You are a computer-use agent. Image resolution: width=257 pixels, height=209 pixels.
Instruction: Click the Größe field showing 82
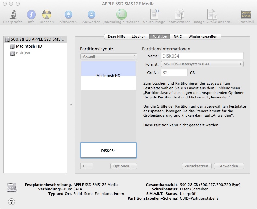pyautogui.click(x=174, y=73)
